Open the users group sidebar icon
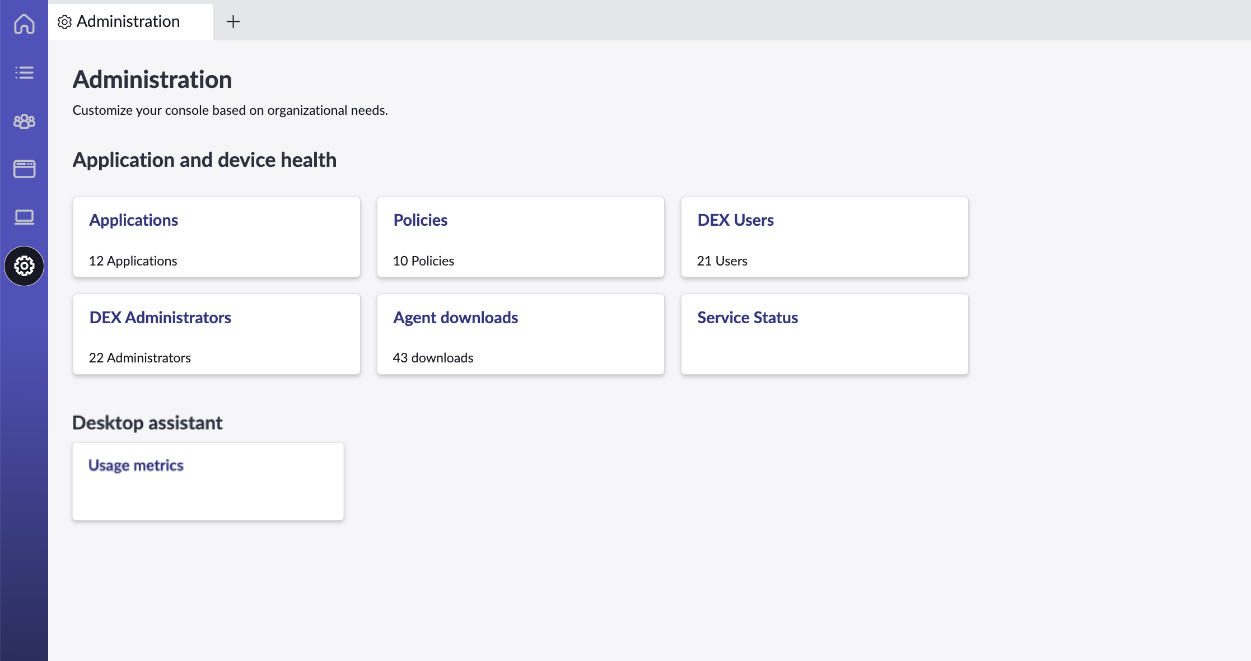The height and width of the screenshot is (661, 1251). coord(24,121)
